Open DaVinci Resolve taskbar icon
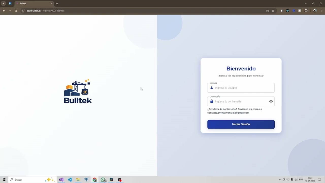 pyautogui.click(x=111, y=180)
